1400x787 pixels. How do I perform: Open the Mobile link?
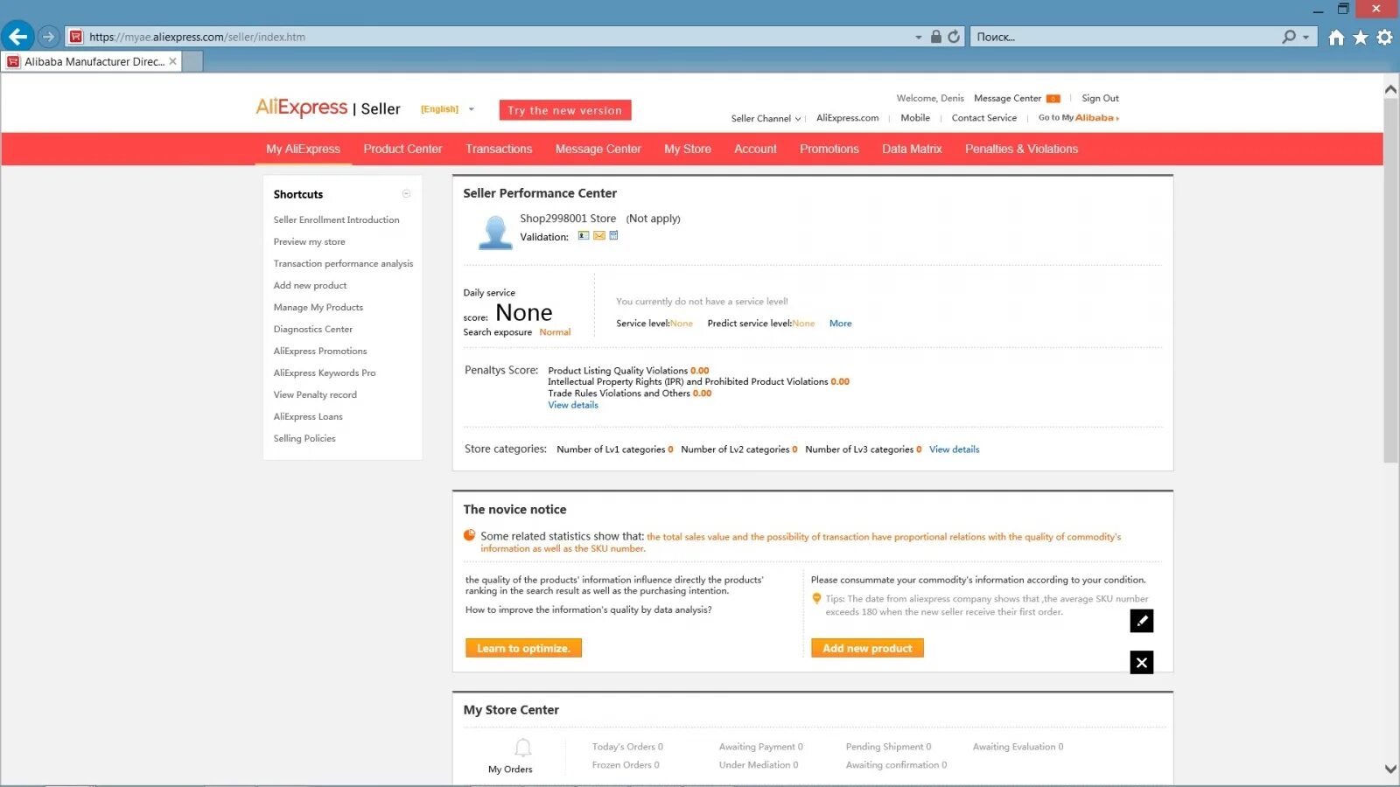point(915,118)
